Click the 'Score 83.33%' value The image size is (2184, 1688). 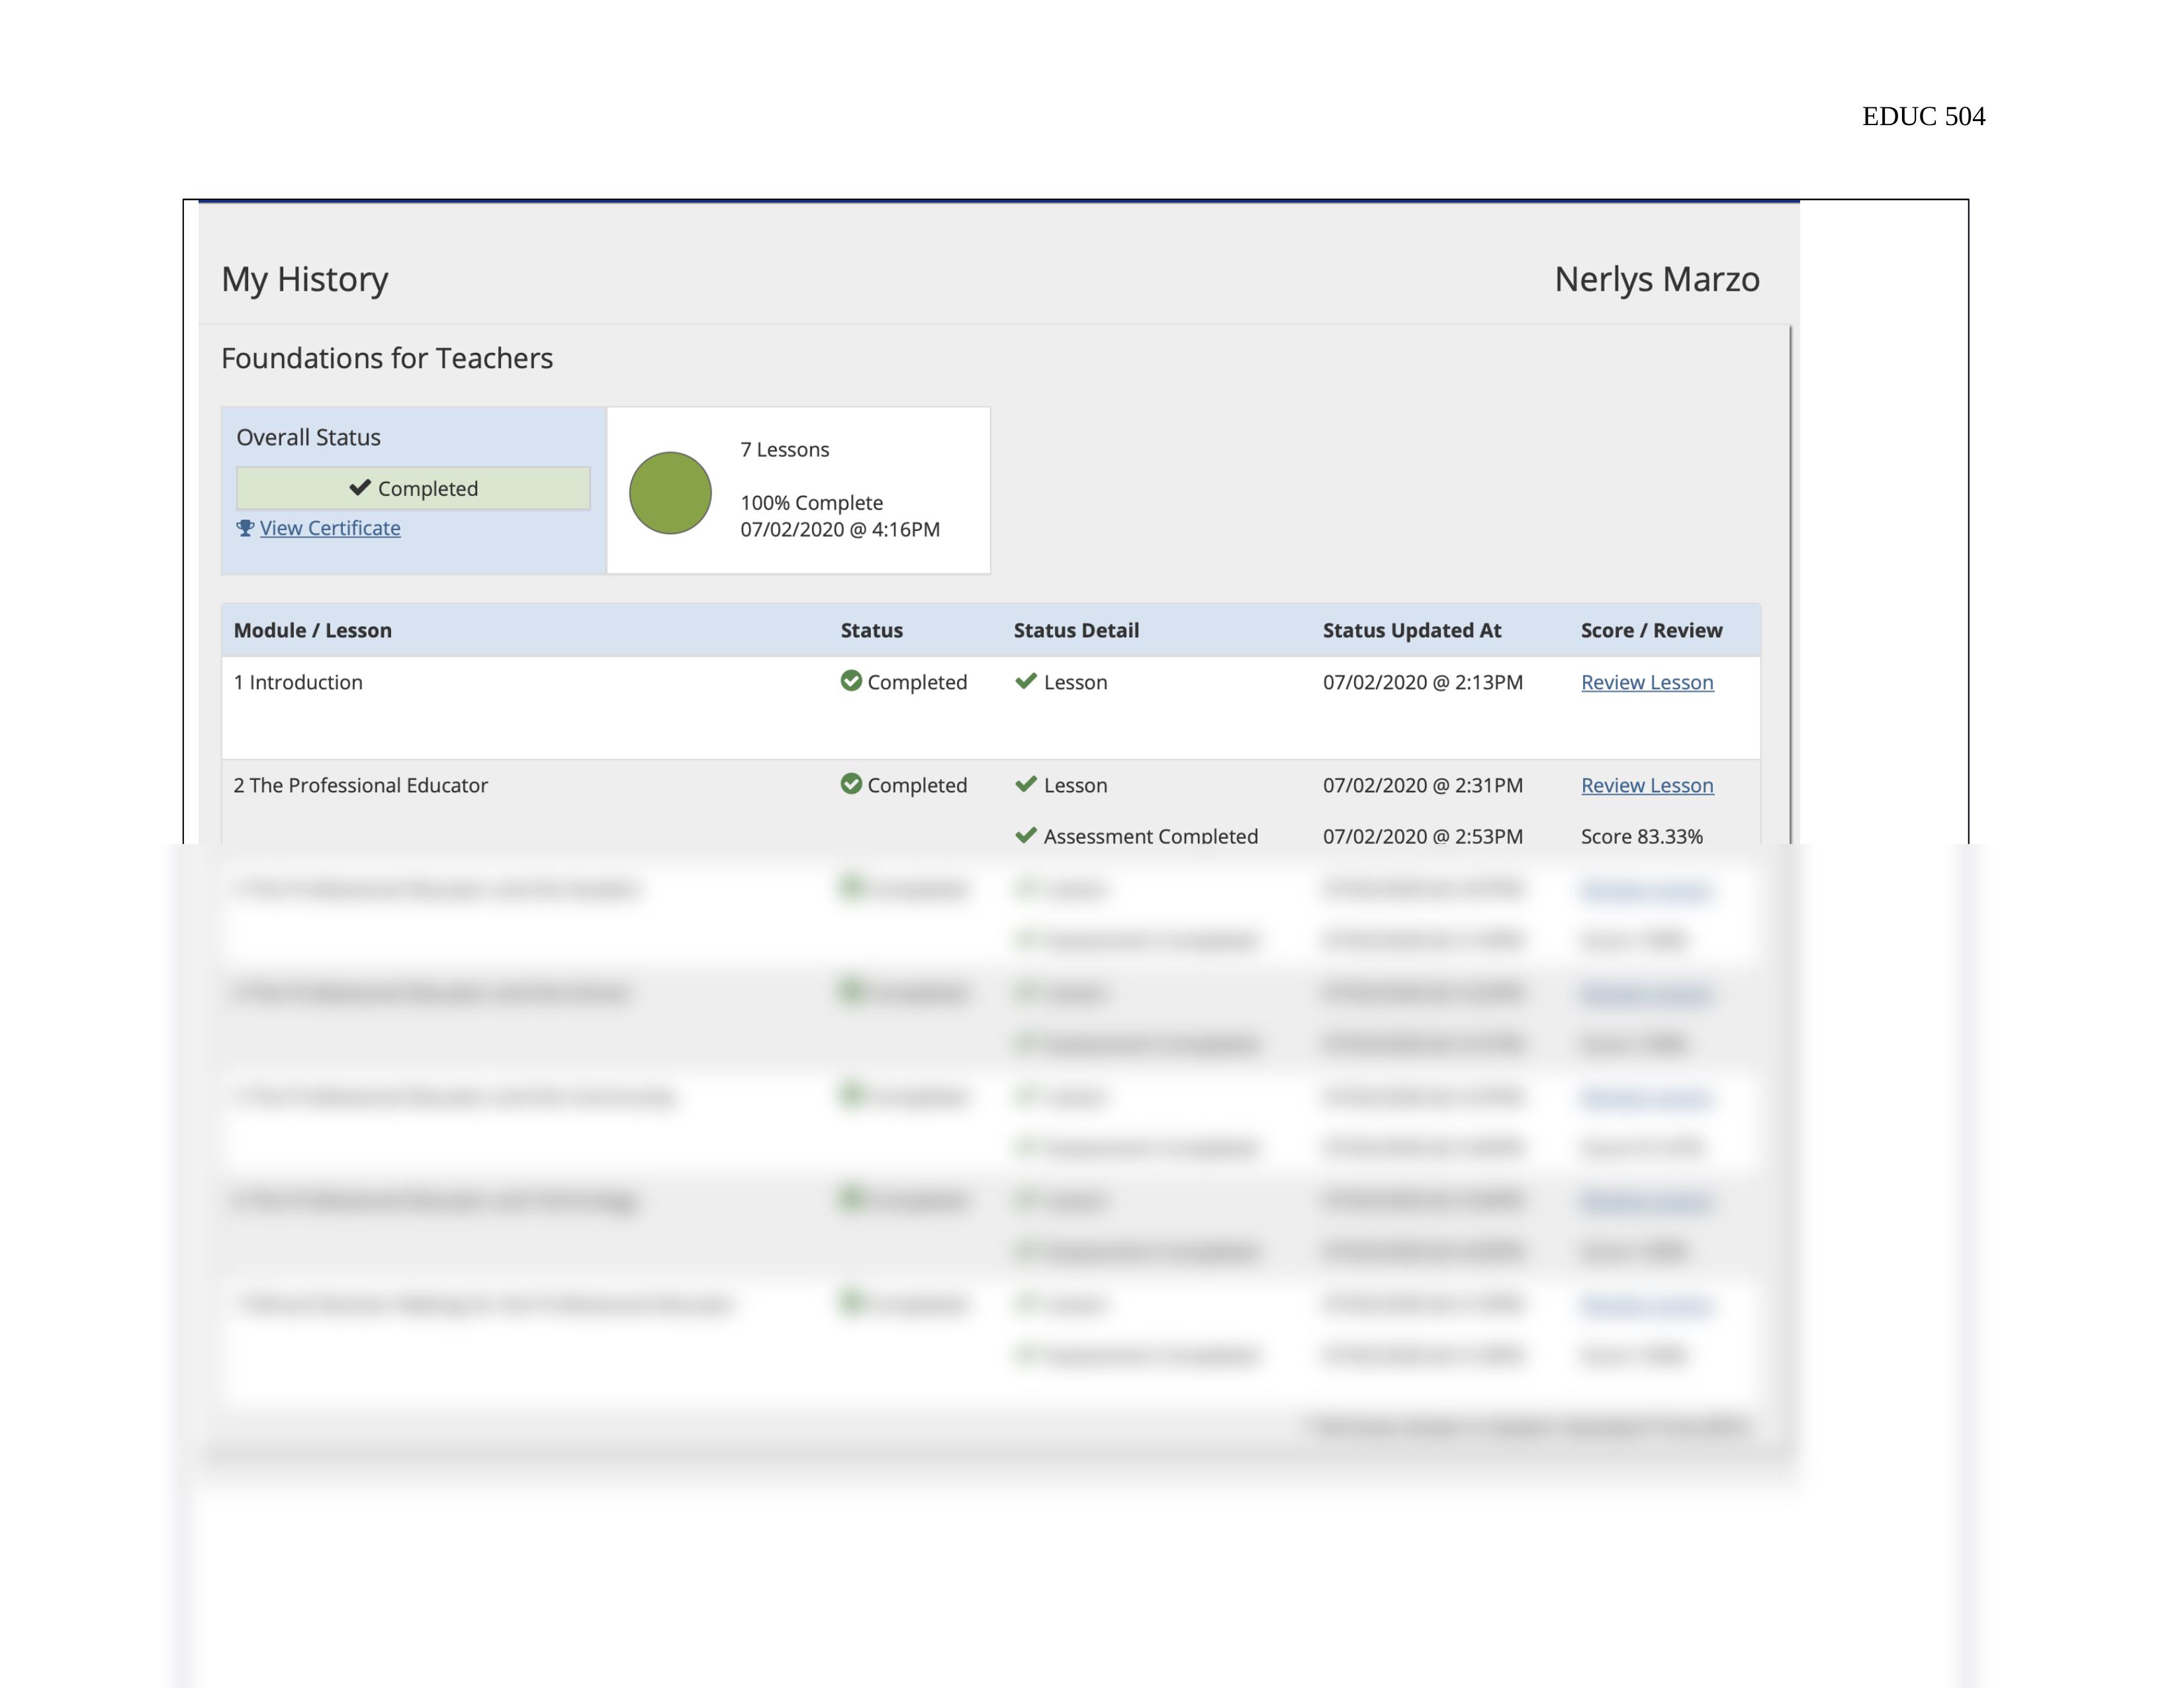click(x=1642, y=836)
